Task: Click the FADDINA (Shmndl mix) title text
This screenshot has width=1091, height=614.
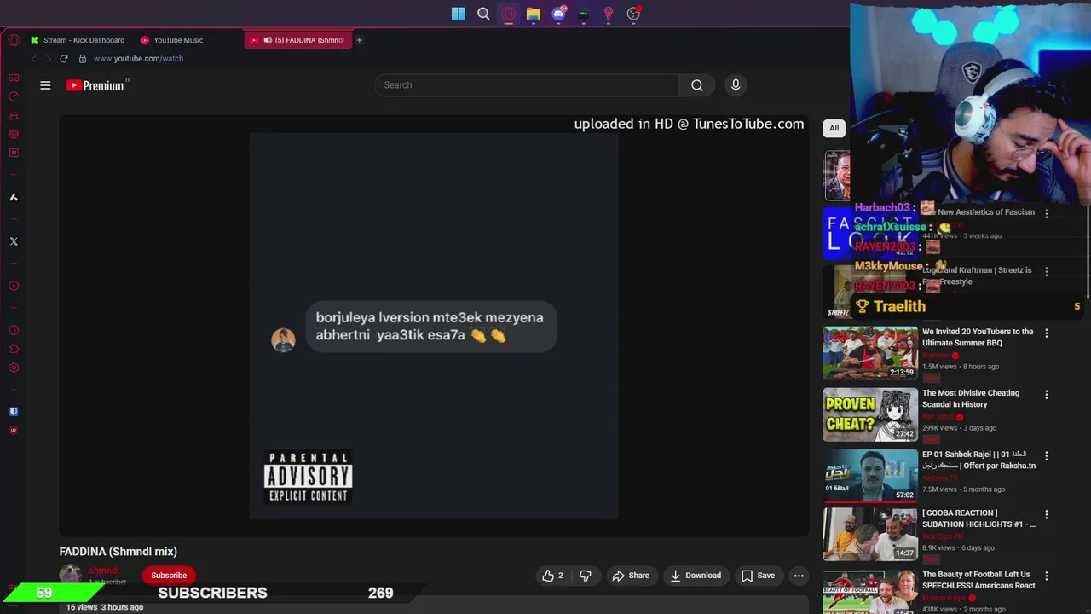Action: [x=118, y=552]
